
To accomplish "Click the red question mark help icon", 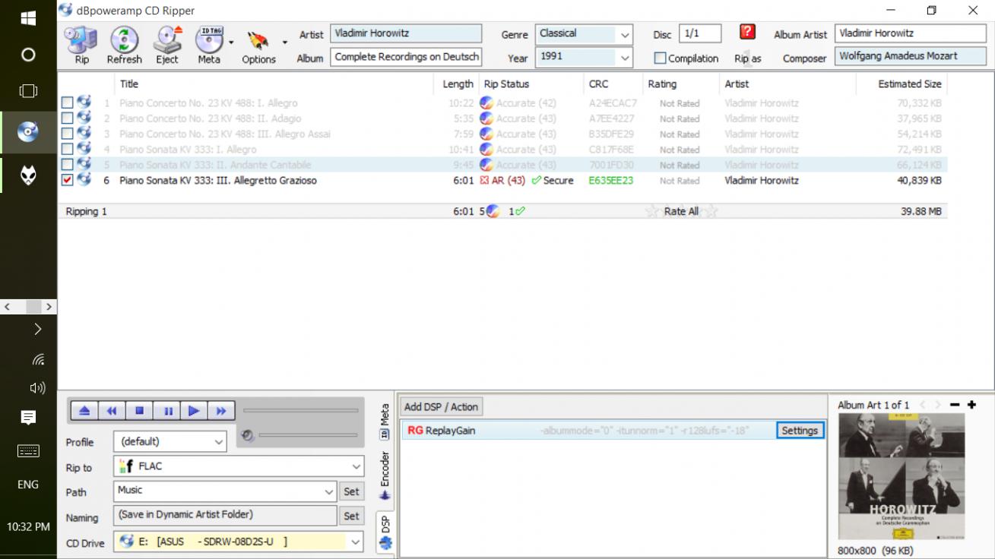I will (747, 33).
